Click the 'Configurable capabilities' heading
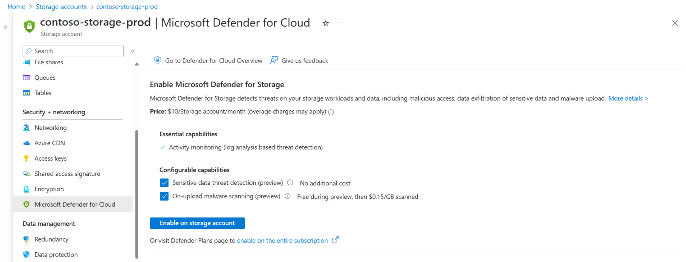The width and height of the screenshot is (686, 262). 194,170
